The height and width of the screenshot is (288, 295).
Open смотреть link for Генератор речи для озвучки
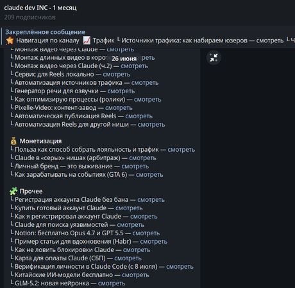tap(121, 91)
